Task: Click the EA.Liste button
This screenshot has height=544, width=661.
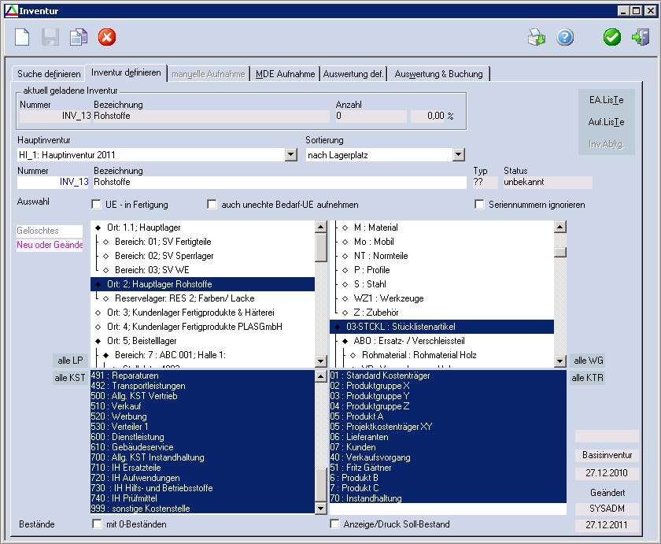Action: click(x=606, y=100)
